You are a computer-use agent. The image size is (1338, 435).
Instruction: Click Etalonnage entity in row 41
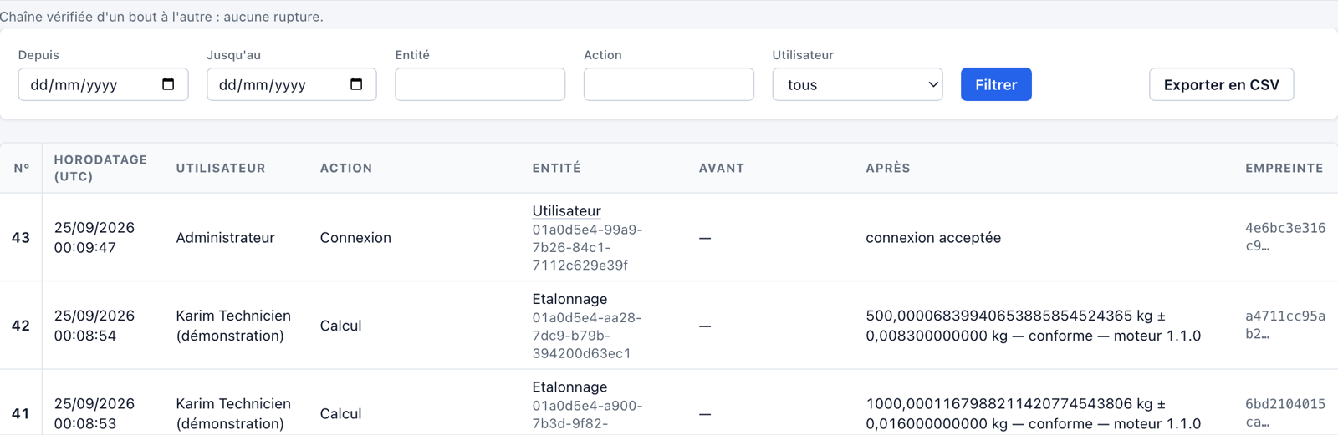[x=569, y=387]
